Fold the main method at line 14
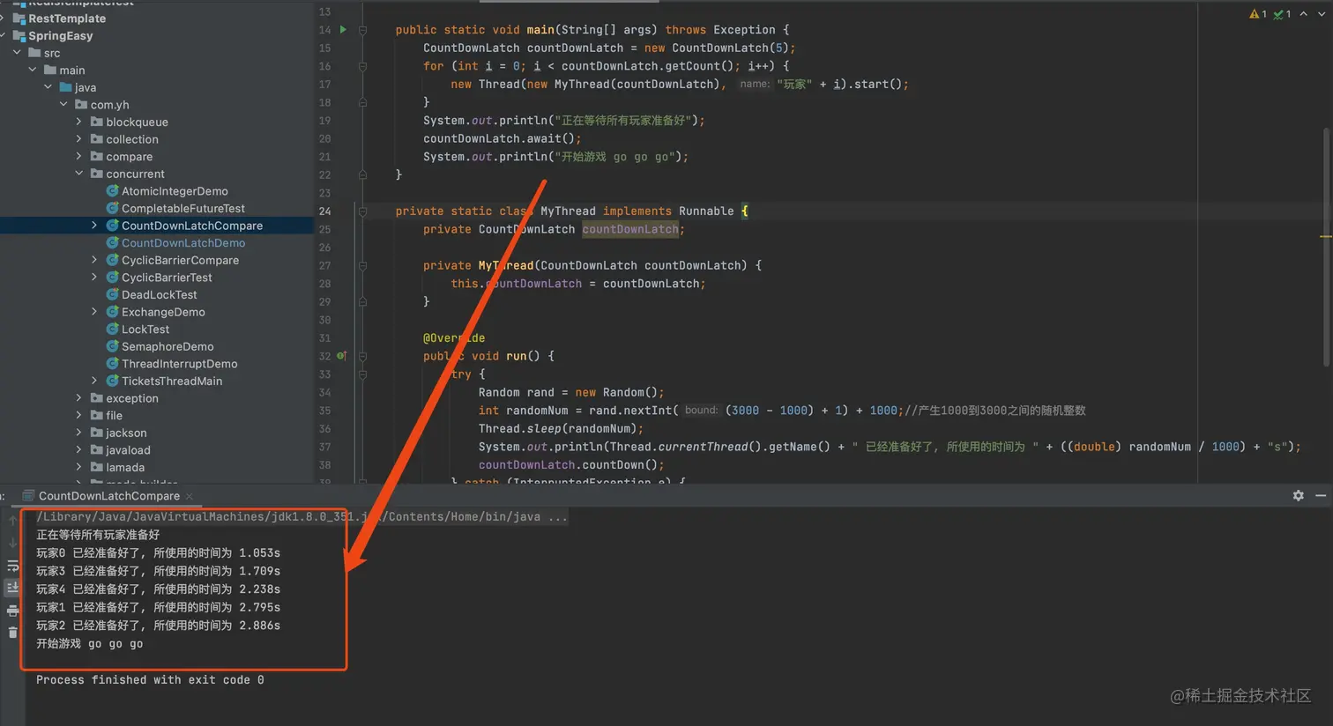 point(362,30)
